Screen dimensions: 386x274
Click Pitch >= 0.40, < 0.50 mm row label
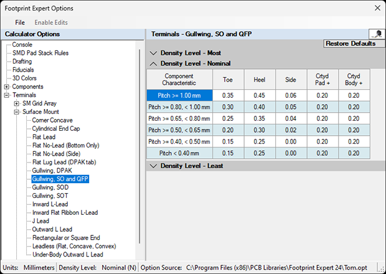click(x=179, y=142)
